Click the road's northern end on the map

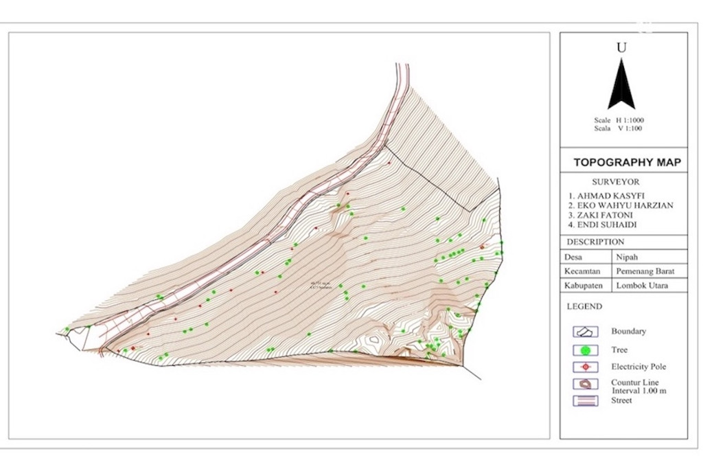click(x=402, y=67)
